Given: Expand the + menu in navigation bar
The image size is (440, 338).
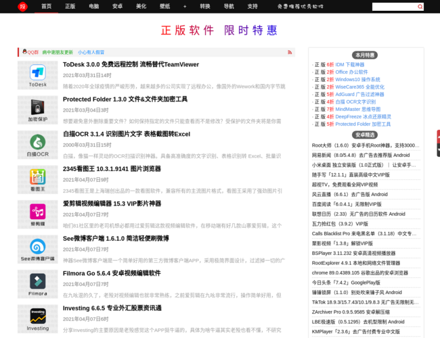Looking at the screenshot, I should (x=185, y=6).
